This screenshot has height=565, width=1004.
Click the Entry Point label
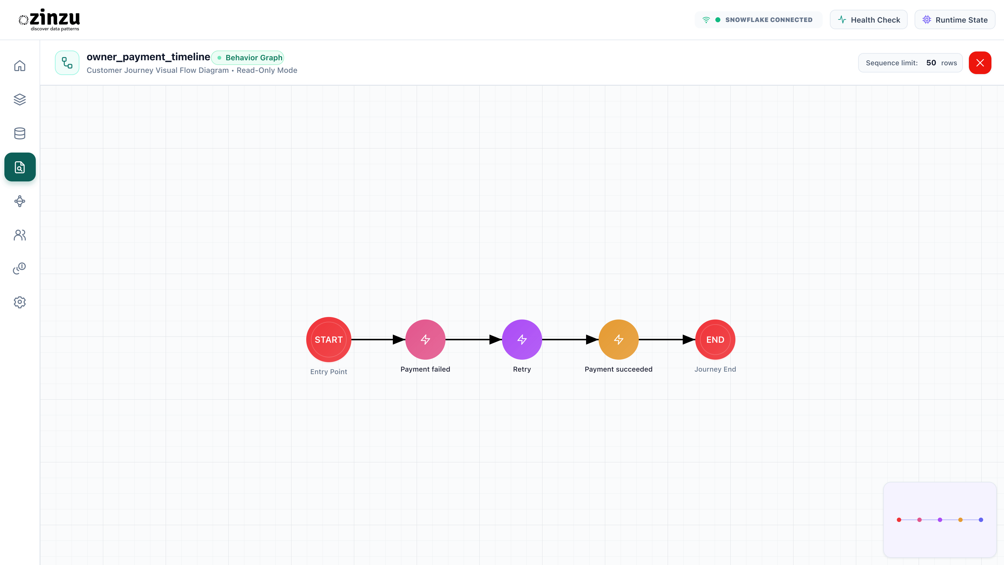[x=328, y=372]
